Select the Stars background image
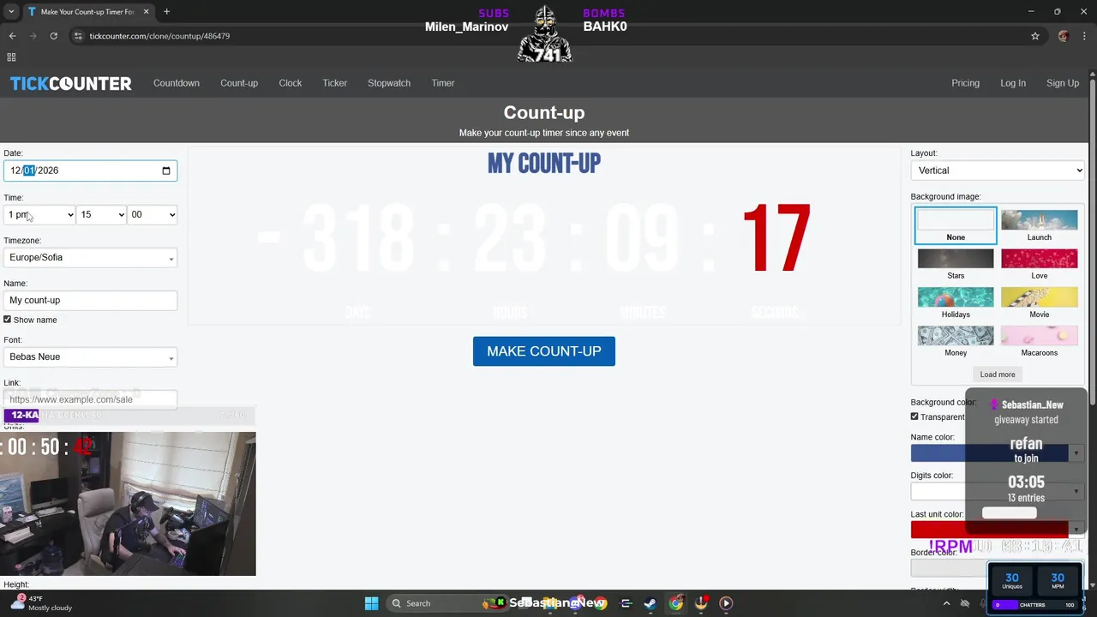The height and width of the screenshot is (617, 1097). coord(956,265)
